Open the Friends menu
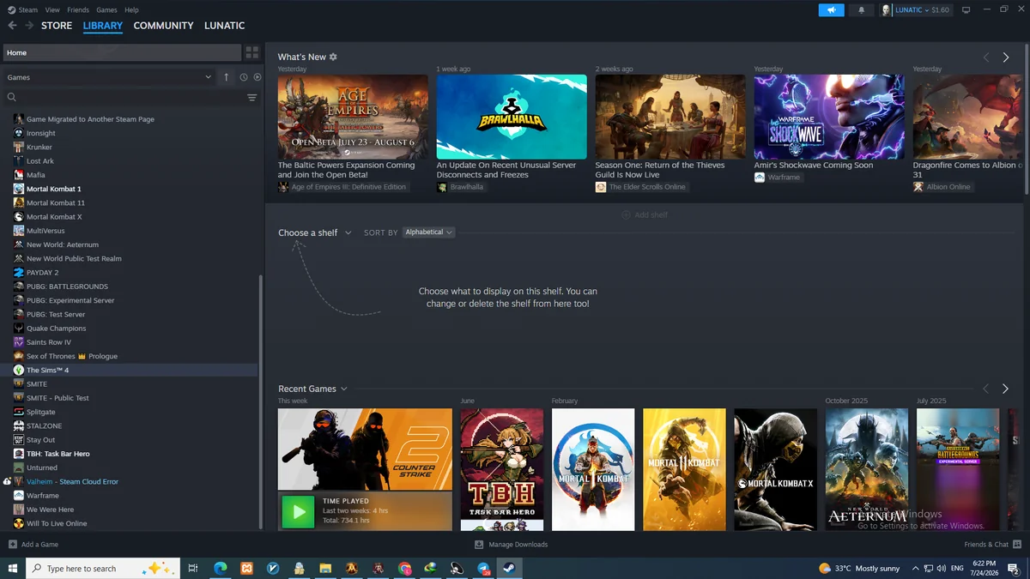 78,10
